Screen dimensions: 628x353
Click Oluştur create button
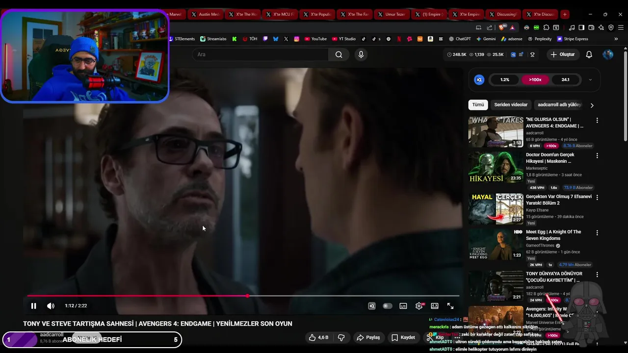click(562, 54)
